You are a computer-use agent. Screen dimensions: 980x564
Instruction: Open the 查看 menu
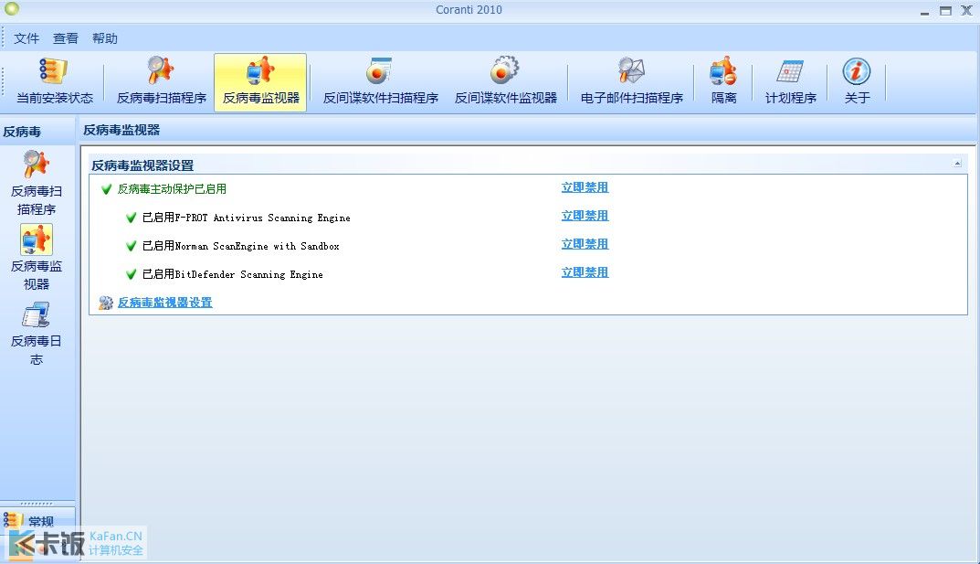(65, 38)
